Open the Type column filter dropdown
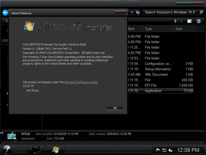This screenshot has width=206, height=155. tap(172, 28)
